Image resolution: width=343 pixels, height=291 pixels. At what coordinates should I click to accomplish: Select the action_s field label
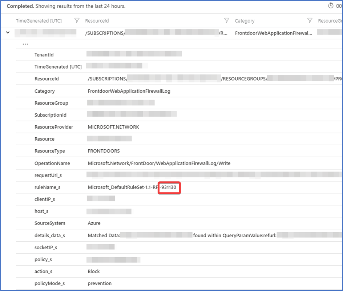43,271
